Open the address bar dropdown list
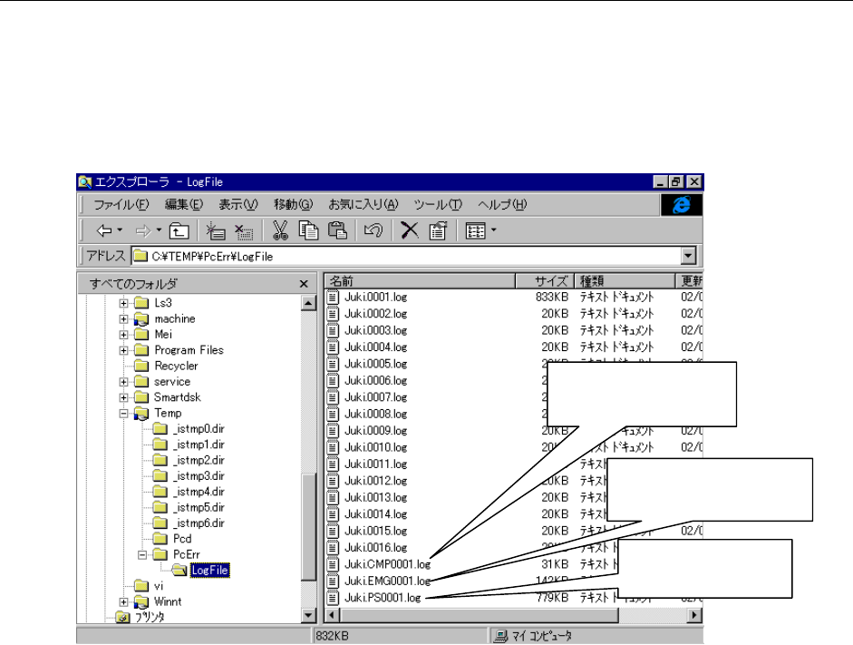The width and height of the screenshot is (853, 645). click(x=688, y=256)
